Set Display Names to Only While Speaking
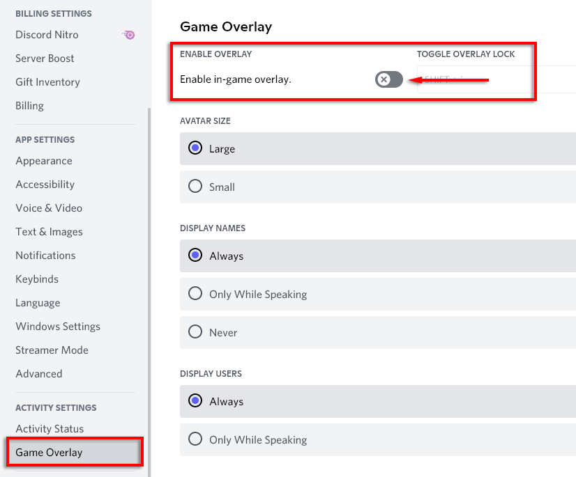The image size is (576, 477). tap(196, 294)
